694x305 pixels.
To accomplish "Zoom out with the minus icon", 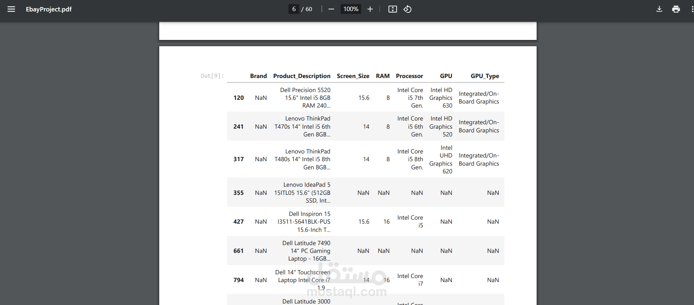I will (331, 9).
